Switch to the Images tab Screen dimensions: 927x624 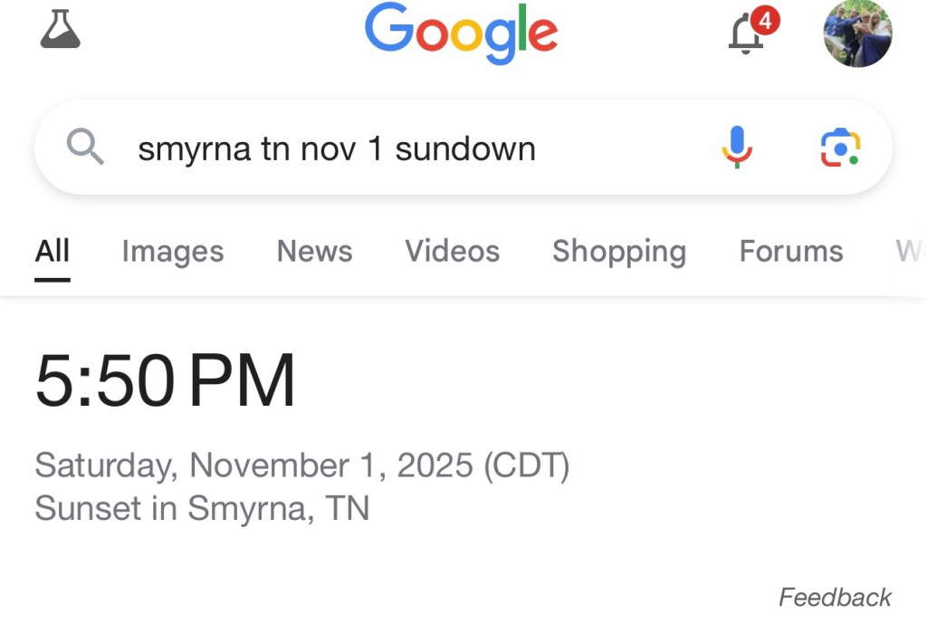tap(172, 251)
